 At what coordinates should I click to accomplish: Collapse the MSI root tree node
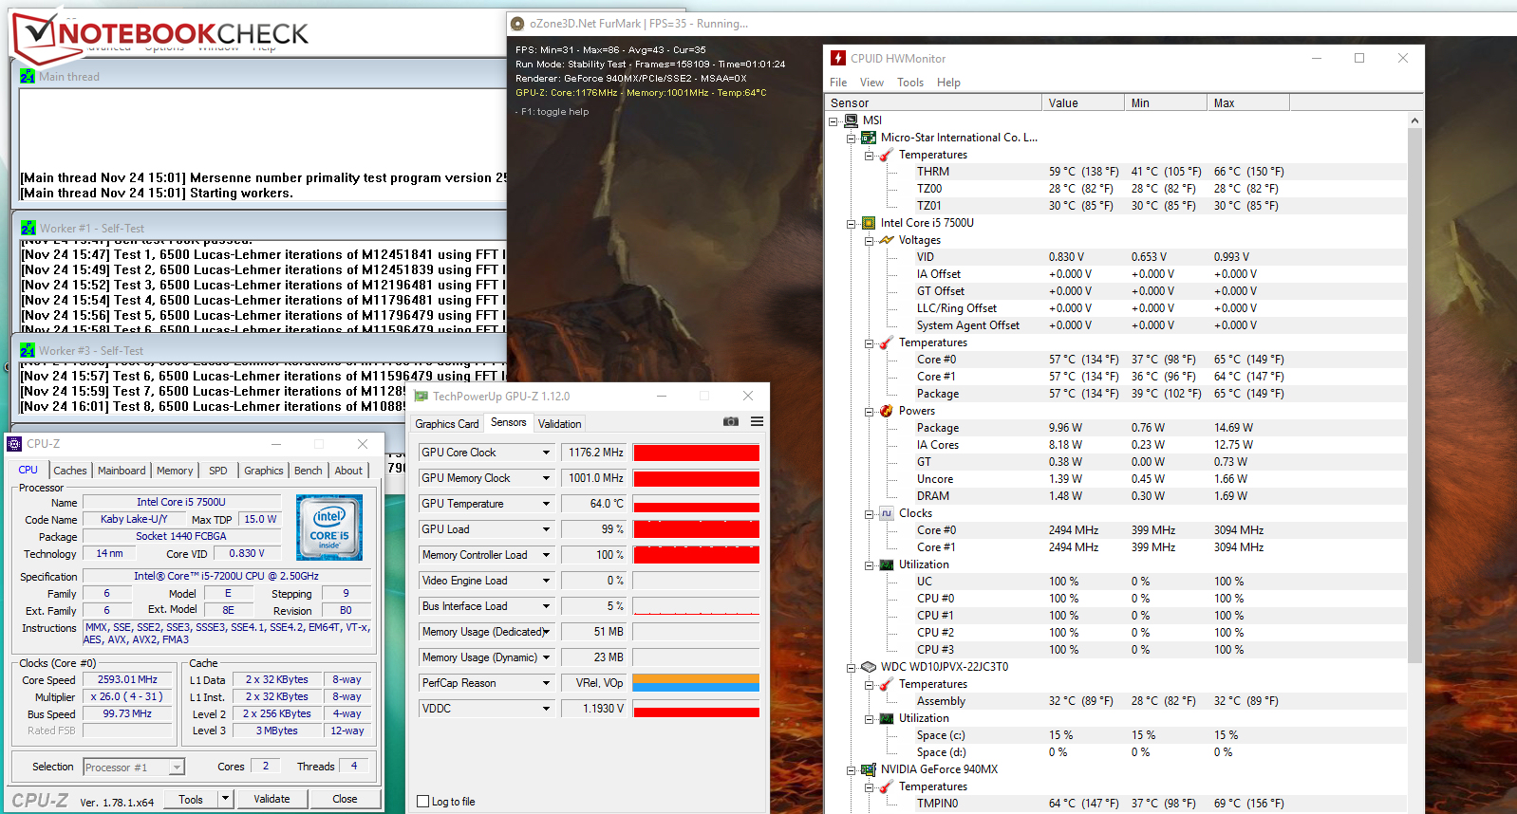coord(833,121)
